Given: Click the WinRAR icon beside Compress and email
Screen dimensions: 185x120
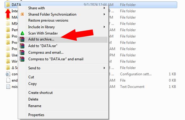Looking at the screenshot, I should pos(22,52).
